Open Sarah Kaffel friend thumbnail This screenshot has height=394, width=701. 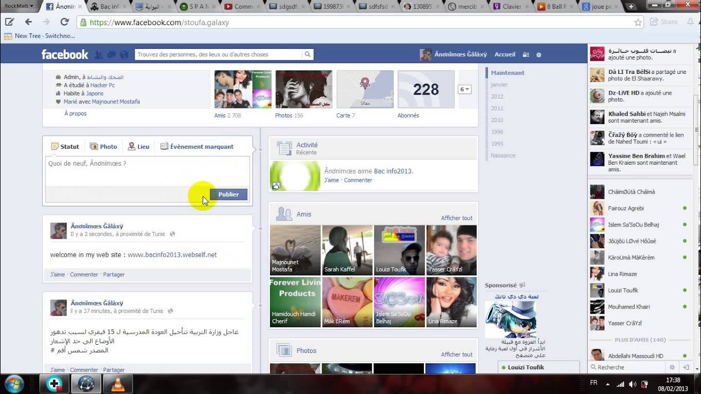click(x=347, y=250)
